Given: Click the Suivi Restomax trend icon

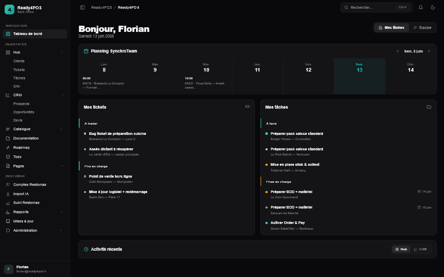Looking at the screenshot, I should 8,203.
